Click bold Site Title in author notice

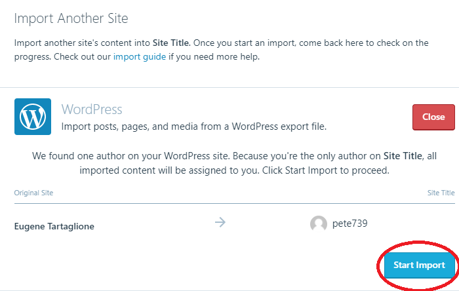(403, 156)
